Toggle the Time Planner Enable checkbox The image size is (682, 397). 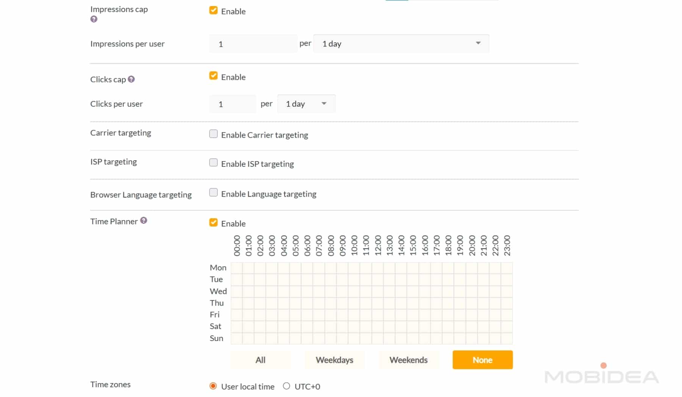click(213, 223)
